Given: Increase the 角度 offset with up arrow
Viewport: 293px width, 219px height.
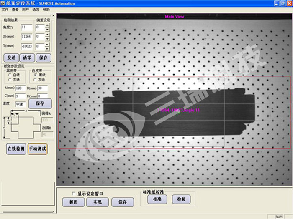Looking at the screenshot, I should pyautogui.click(x=47, y=25).
